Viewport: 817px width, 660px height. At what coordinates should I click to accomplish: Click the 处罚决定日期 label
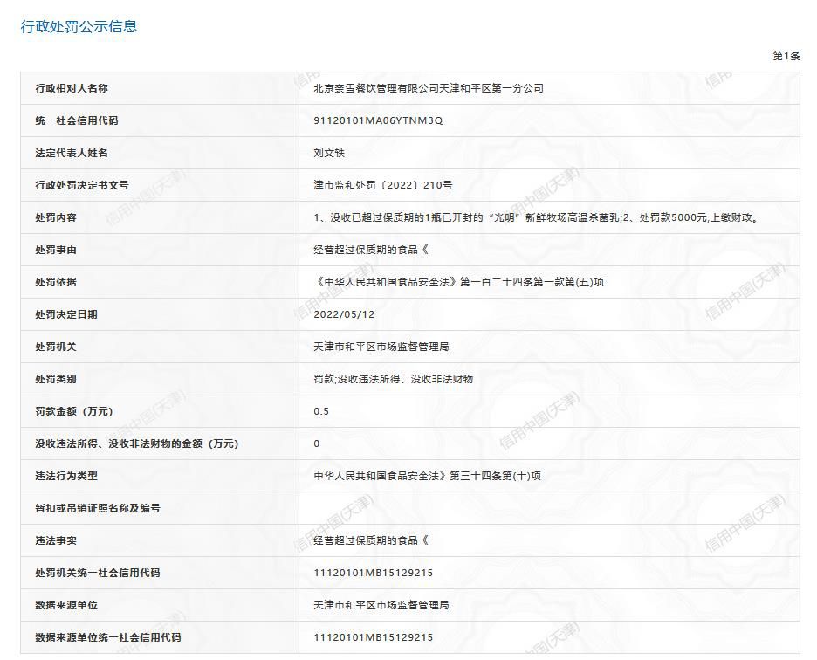66,314
